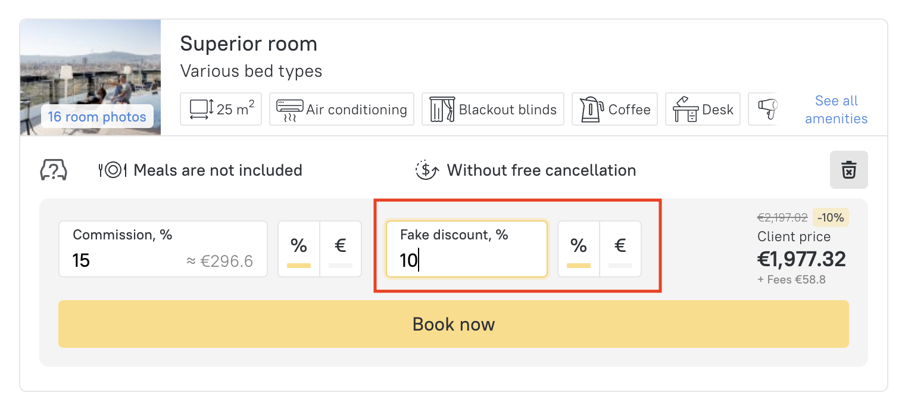Open the See all amenities link
This screenshot has width=905, height=405.
click(x=836, y=110)
